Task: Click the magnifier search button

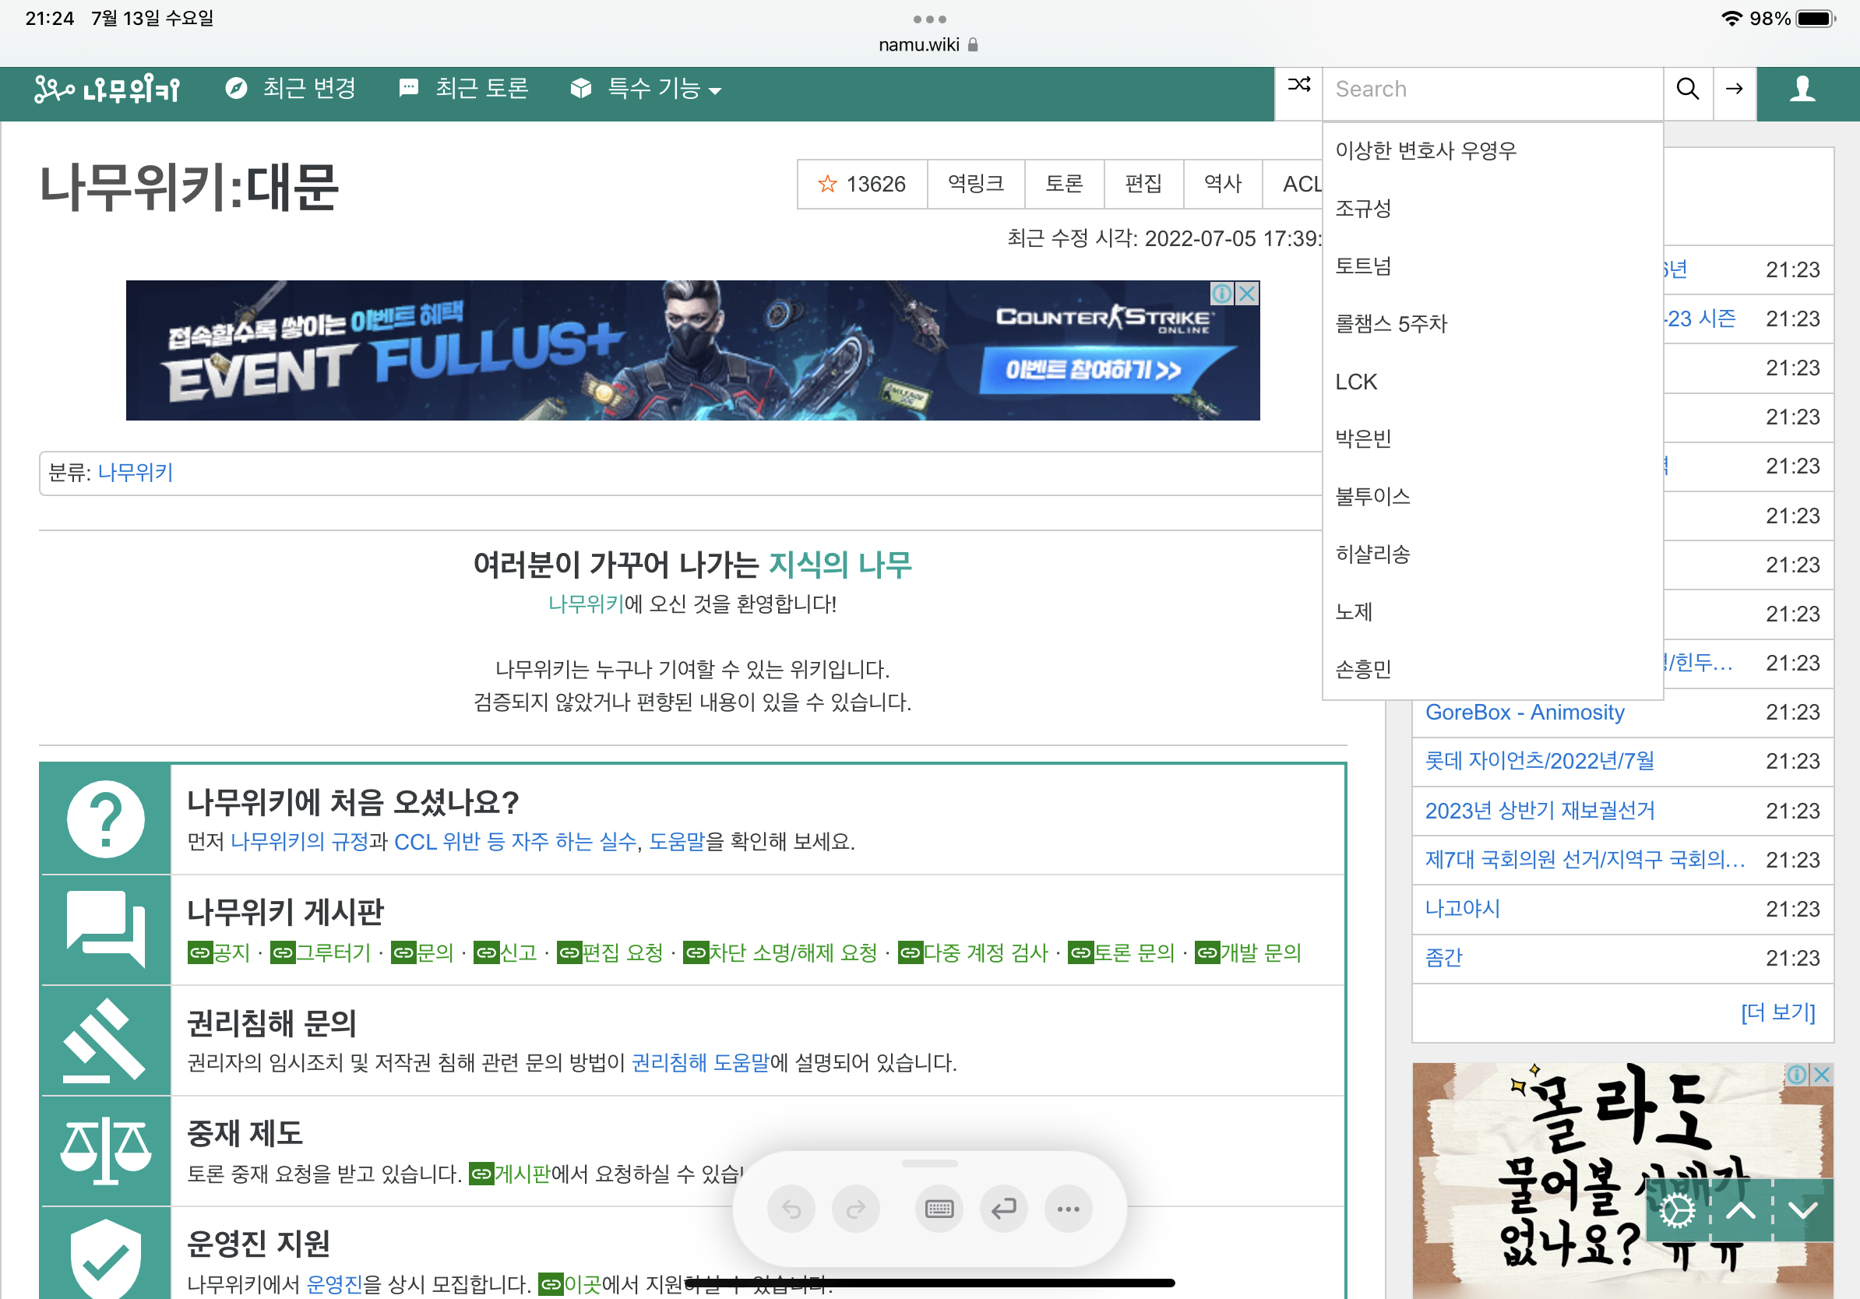Action: (x=1687, y=88)
